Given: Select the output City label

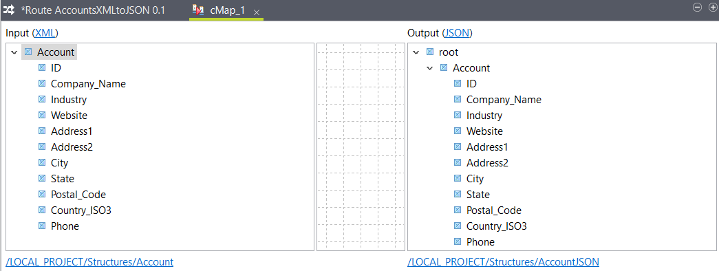Looking at the screenshot, I should coord(475,179).
